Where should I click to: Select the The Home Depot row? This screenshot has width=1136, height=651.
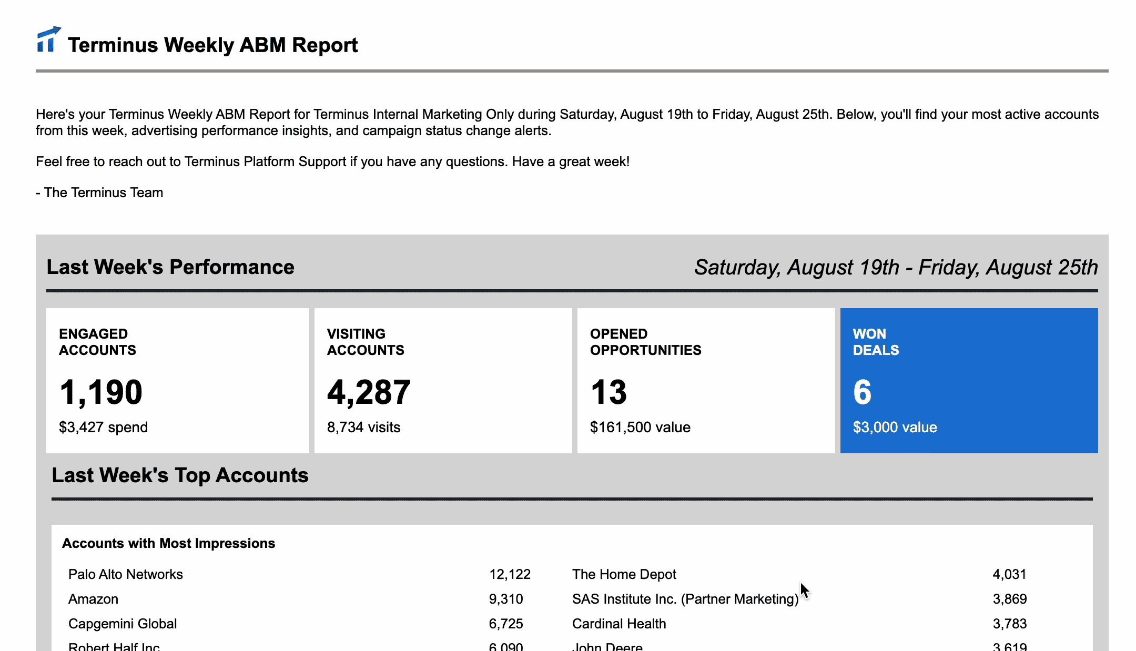(799, 574)
